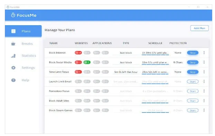The width and height of the screenshot is (215, 136).
Task: Open more options for Block Social Media
Action: (204, 62)
